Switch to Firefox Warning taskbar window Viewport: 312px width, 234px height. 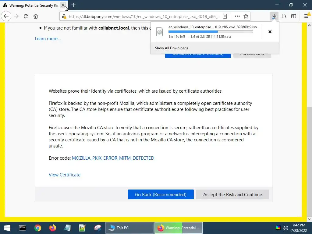point(179,228)
